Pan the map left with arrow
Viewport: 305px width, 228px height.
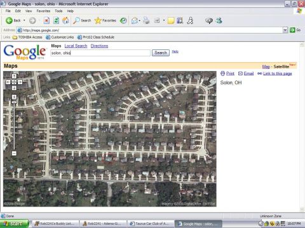pyautogui.click(x=8, y=82)
